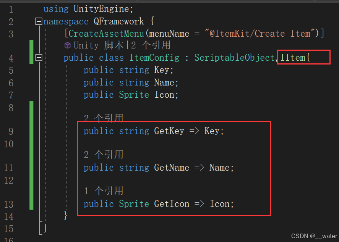Viewport: 339px width, 242px height.
Task: Open '2 个引用' CodeLens above ItemConfig class
Action: 151,45
